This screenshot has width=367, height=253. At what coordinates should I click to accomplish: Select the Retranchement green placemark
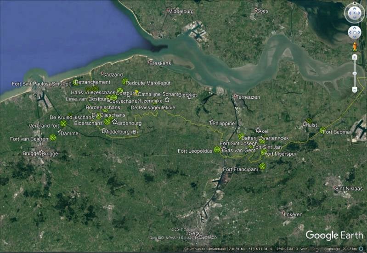pos(75,82)
